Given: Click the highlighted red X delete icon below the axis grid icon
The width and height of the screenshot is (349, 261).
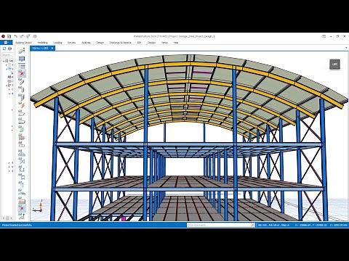Looking at the screenshot, I should click(22, 73).
